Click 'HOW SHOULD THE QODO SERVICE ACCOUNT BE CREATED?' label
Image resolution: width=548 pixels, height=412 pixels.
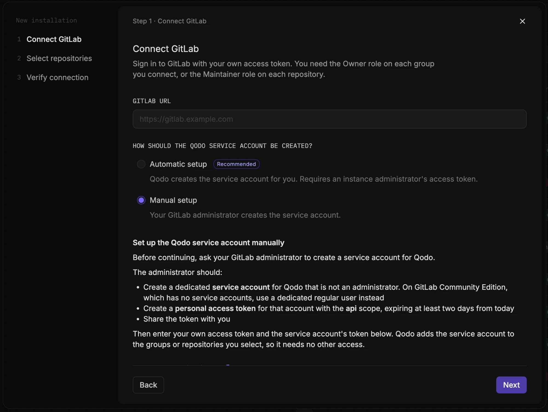pyautogui.click(x=222, y=146)
